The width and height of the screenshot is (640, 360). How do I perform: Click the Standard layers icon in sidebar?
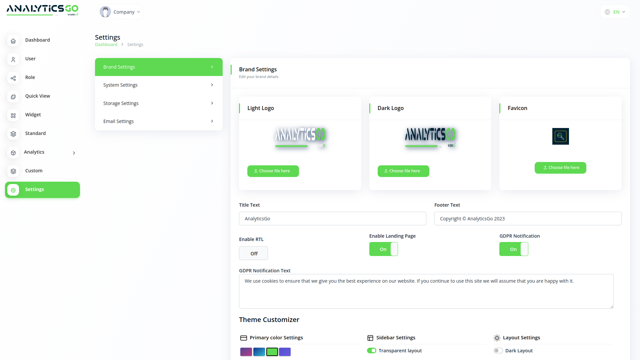(13, 134)
